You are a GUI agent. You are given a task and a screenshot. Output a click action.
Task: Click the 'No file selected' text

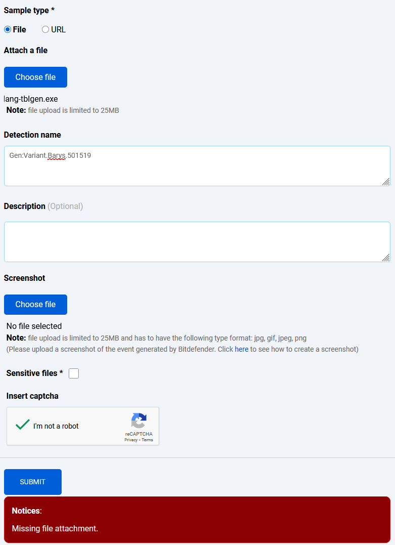pos(34,326)
